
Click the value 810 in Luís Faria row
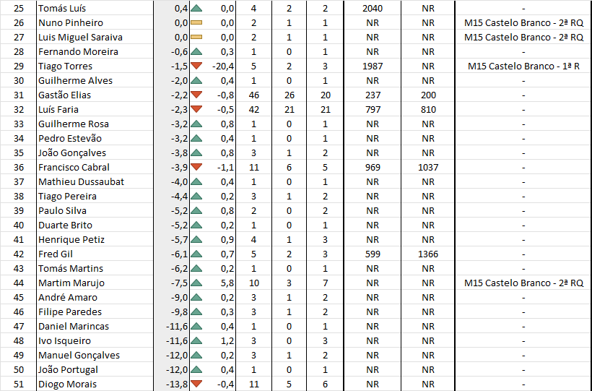428,109
